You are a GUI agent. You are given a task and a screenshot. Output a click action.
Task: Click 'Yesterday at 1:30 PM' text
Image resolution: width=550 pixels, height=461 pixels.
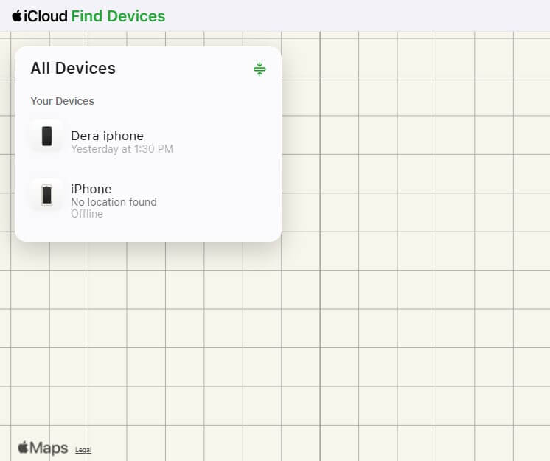pyautogui.click(x=122, y=149)
